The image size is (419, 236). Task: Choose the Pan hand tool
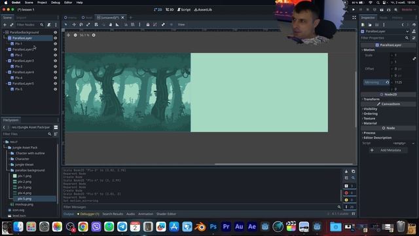pyautogui.click(x=111, y=24)
